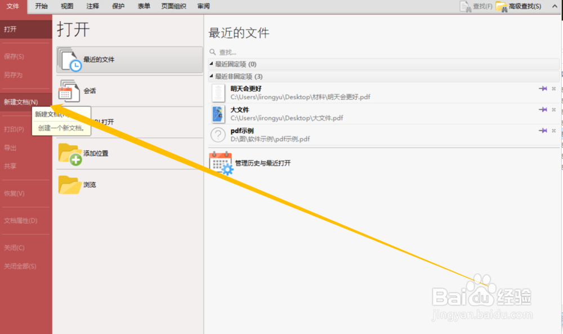Collapse the 最近非固定项 section
563x334 pixels.
211,76
